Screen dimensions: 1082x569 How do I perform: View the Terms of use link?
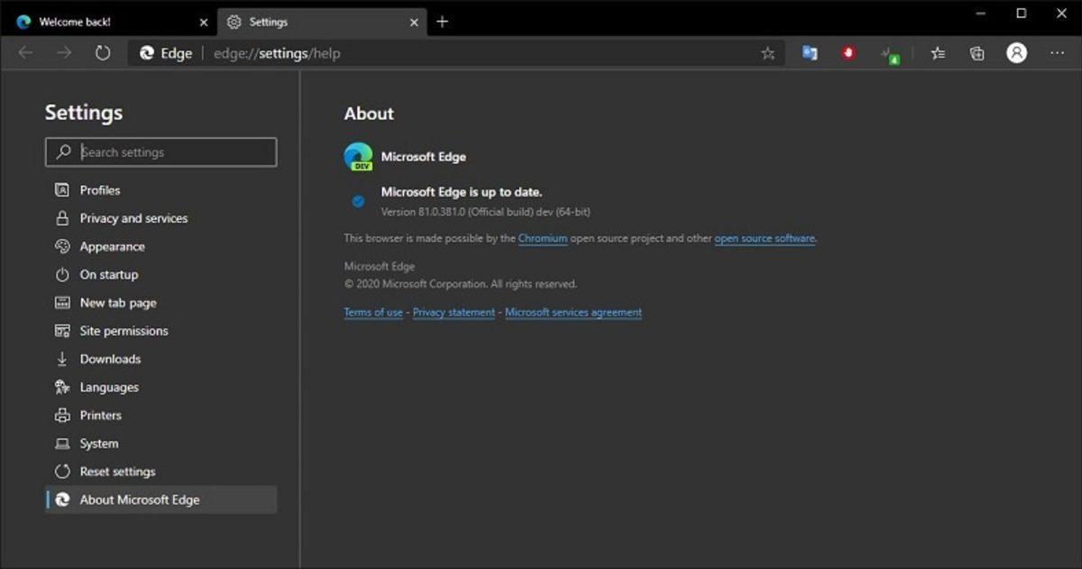(x=372, y=312)
